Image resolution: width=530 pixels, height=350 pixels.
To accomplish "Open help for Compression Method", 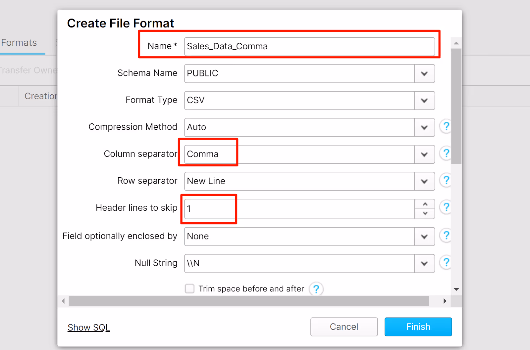I will coord(446,126).
